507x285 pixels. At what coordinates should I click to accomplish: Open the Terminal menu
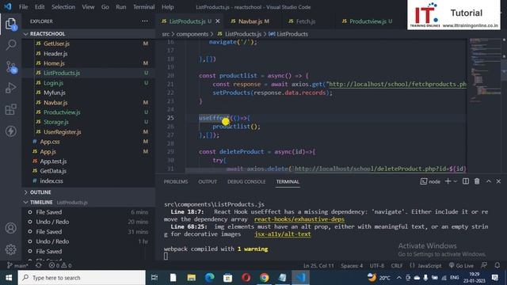(x=144, y=7)
